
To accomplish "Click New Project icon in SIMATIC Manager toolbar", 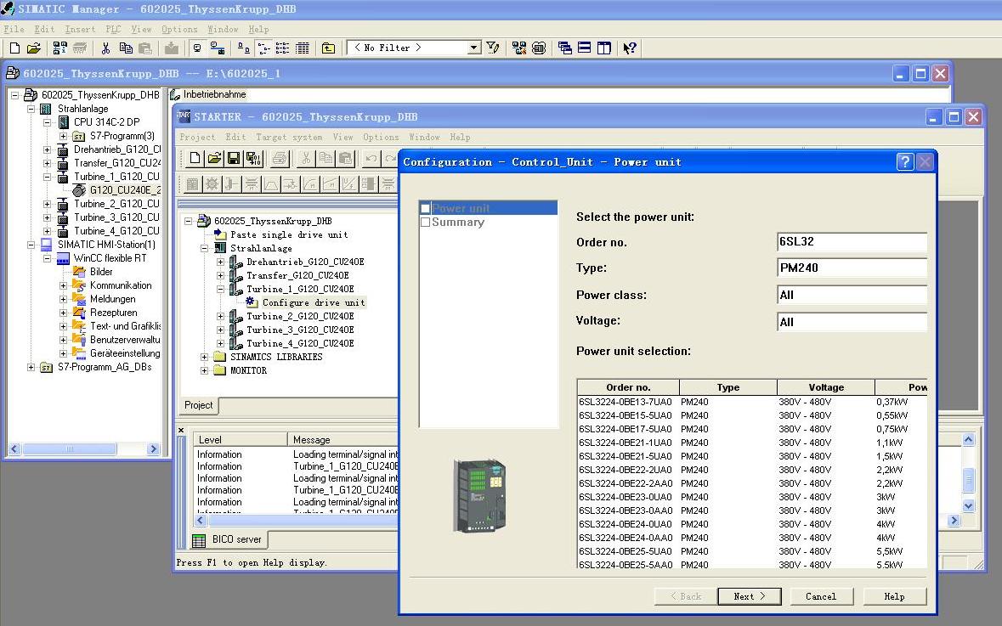I will coord(14,48).
